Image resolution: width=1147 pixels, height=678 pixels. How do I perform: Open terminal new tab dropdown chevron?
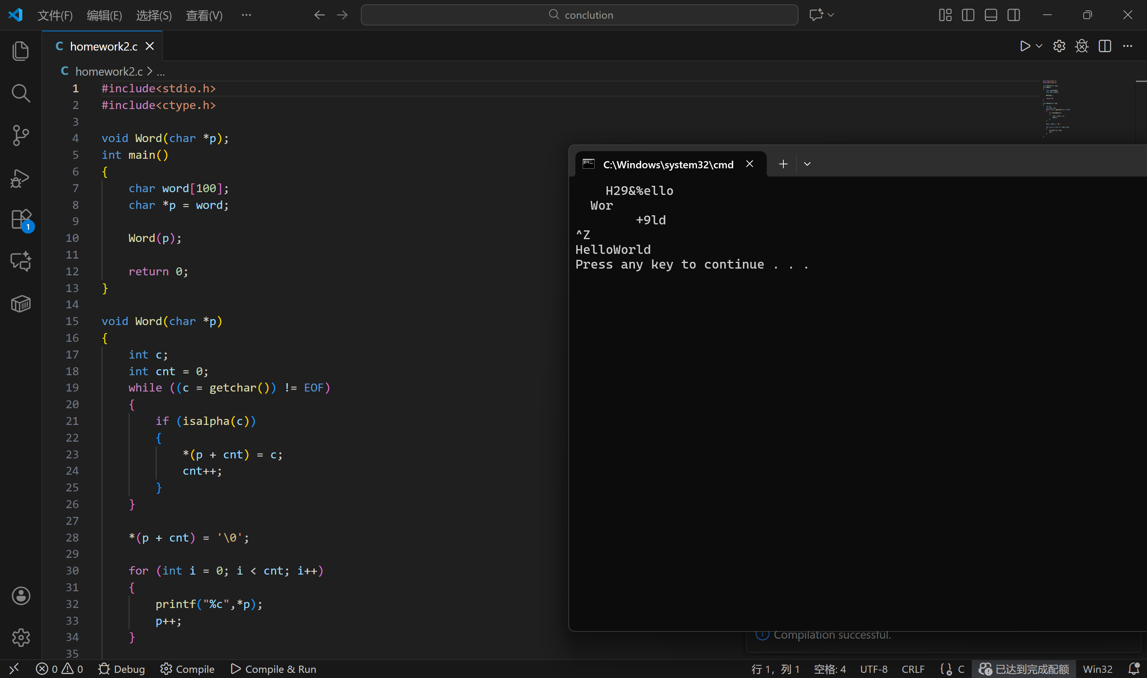(807, 164)
